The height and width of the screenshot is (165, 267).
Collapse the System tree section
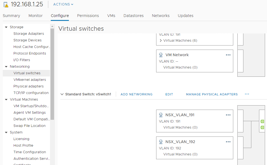pos(6,132)
